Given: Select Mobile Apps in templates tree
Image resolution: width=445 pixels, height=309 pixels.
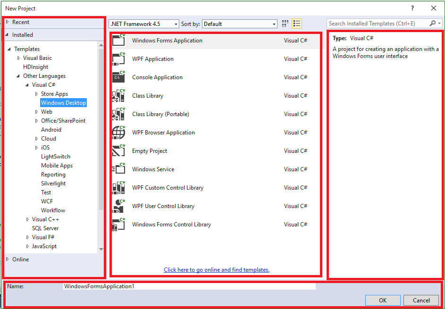Looking at the screenshot, I should 57,166.
